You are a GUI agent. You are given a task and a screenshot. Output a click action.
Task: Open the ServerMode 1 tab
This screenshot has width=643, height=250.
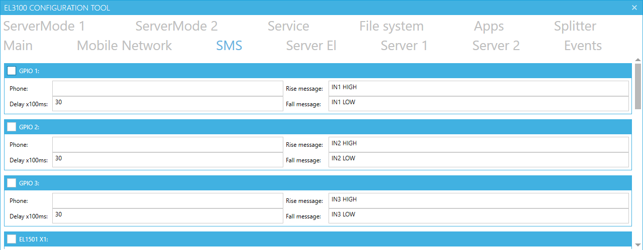click(x=44, y=26)
